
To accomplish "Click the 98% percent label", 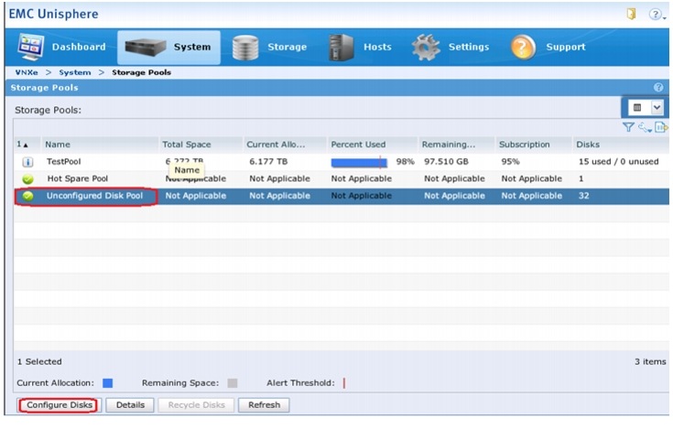I will pos(405,162).
